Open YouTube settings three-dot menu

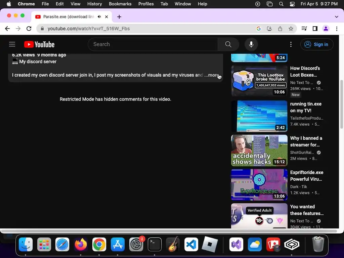pyautogui.click(x=291, y=44)
